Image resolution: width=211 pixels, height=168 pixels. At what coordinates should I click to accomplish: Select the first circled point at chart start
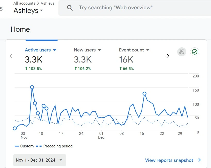(x=15, y=128)
